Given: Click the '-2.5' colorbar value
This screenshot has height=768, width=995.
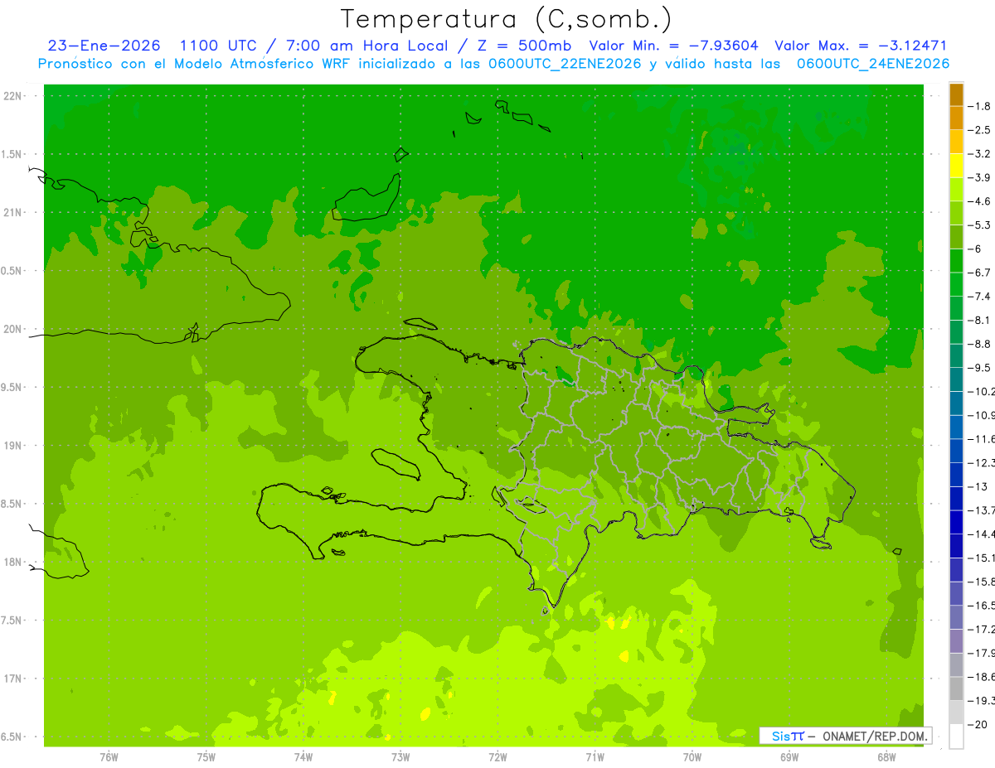Looking at the screenshot, I should tap(979, 130).
